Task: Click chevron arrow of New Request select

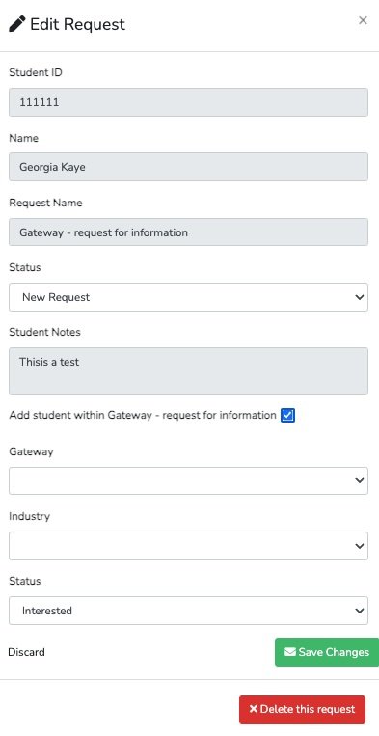Action: tap(360, 297)
